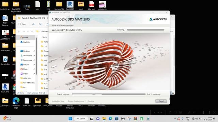Screen dimensions: 218x122
Task: Click the Paste icon in File Explorer
Action: [x=47, y=24]
